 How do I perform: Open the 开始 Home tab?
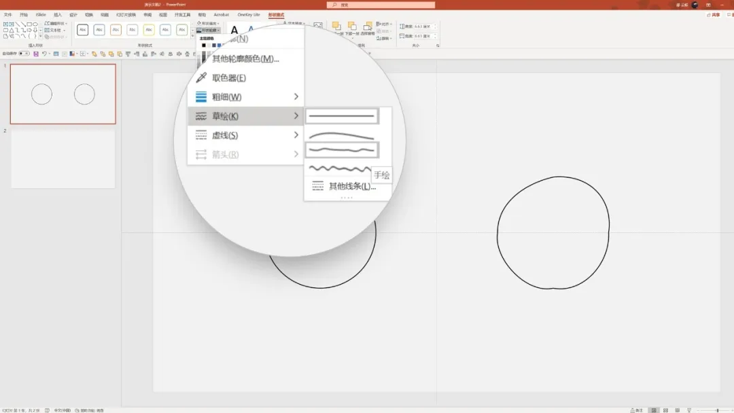tap(23, 15)
